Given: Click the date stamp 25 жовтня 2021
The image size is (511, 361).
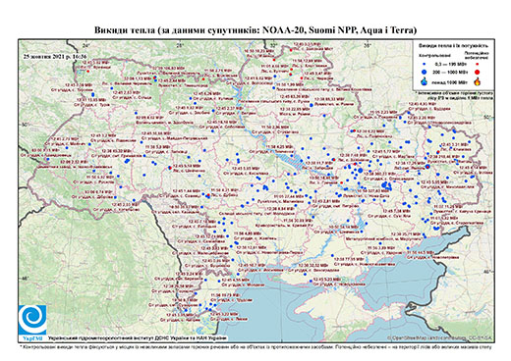Looking at the screenshot, I should [52, 56].
